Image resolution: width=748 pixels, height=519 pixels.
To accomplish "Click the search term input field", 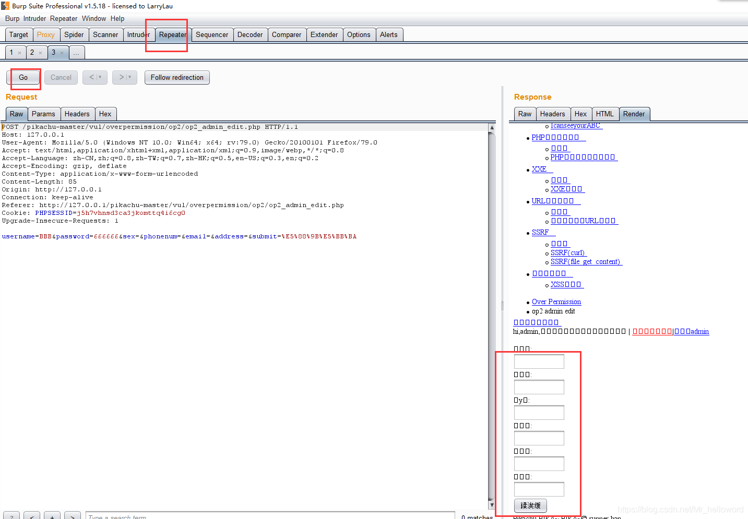I will 270,516.
